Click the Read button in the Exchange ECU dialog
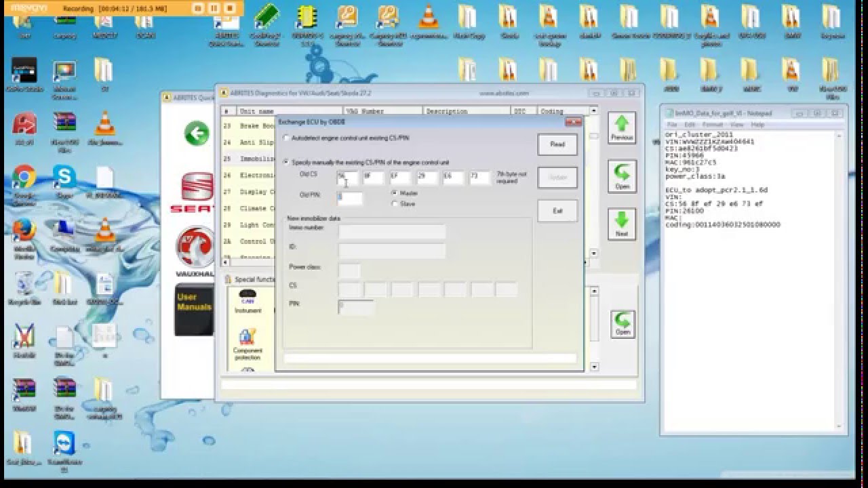The image size is (868, 488). 557,144
